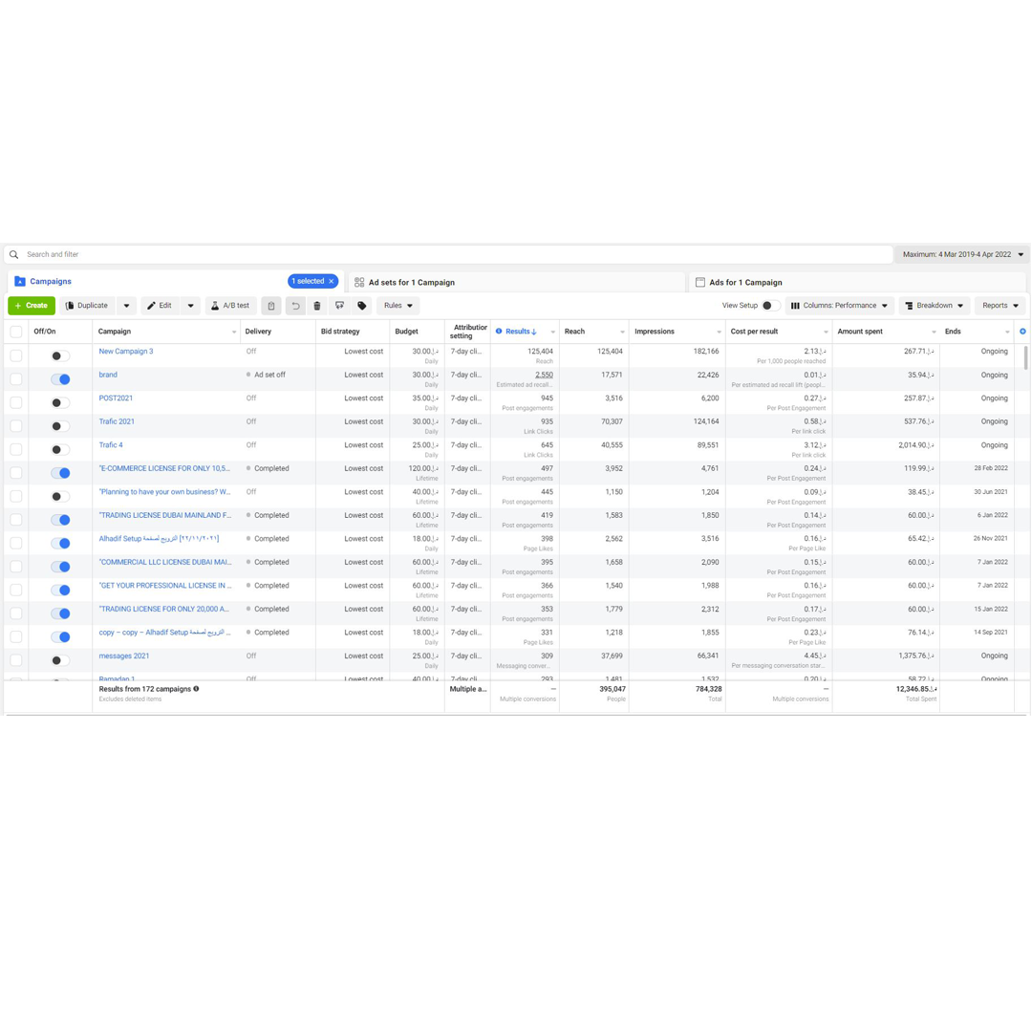Switch to Ads for 1 Campaign tab
The width and height of the screenshot is (1032, 1032).
point(745,283)
